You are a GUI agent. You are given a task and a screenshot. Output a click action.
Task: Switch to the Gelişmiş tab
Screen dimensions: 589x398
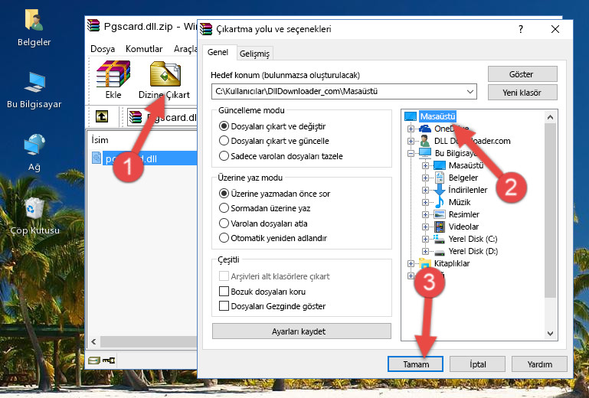click(x=254, y=54)
